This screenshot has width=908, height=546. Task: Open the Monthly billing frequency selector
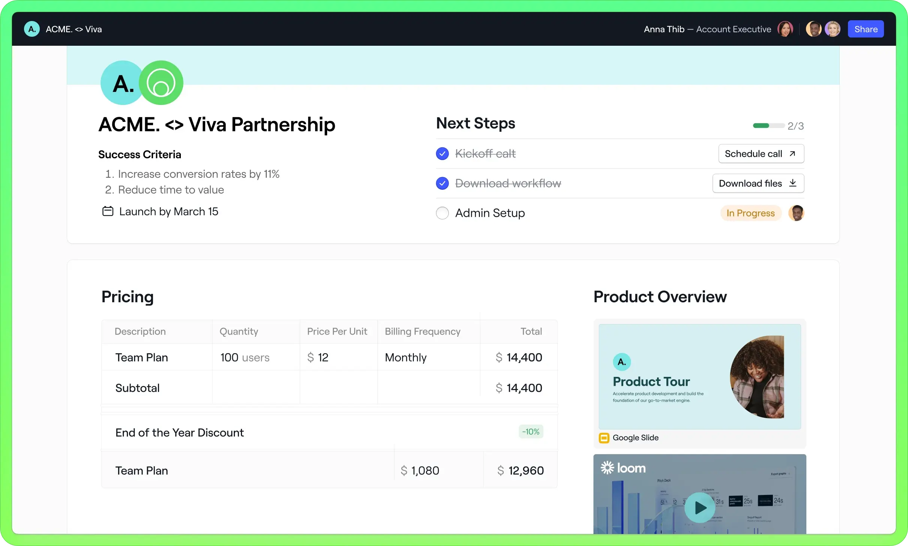click(406, 357)
